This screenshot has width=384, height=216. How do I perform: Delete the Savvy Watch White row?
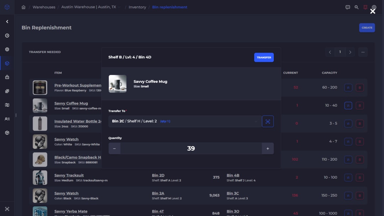[359, 141]
